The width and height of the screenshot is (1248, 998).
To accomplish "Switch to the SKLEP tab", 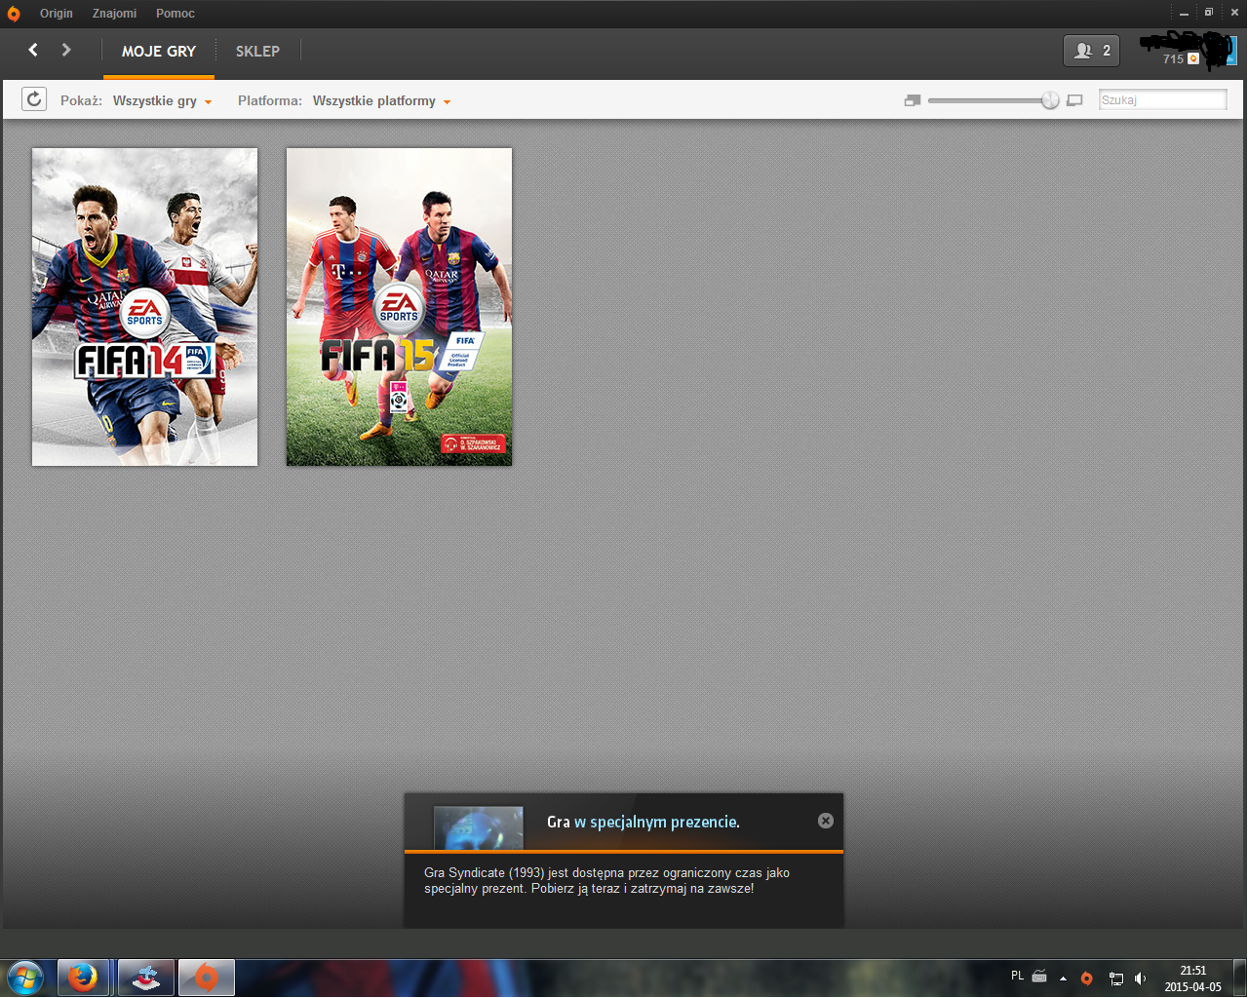I will [257, 52].
